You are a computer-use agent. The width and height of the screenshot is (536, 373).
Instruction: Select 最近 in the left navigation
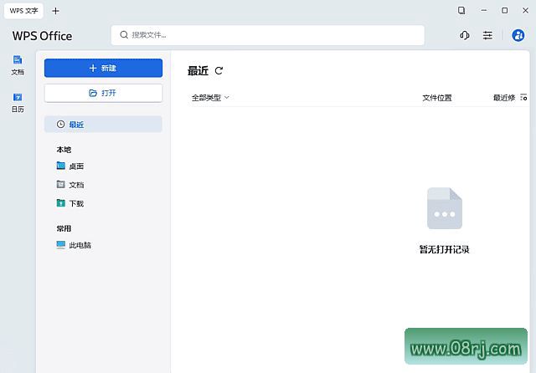pyautogui.click(x=103, y=125)
